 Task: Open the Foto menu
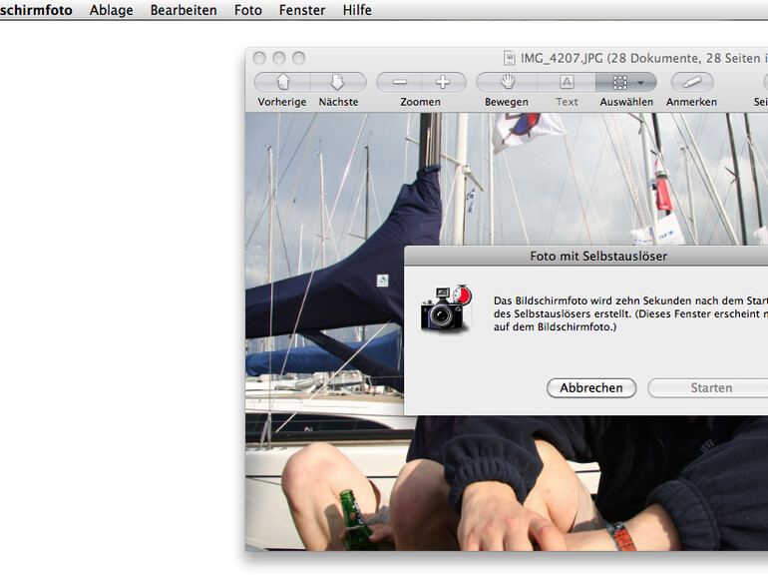[247, 10]
